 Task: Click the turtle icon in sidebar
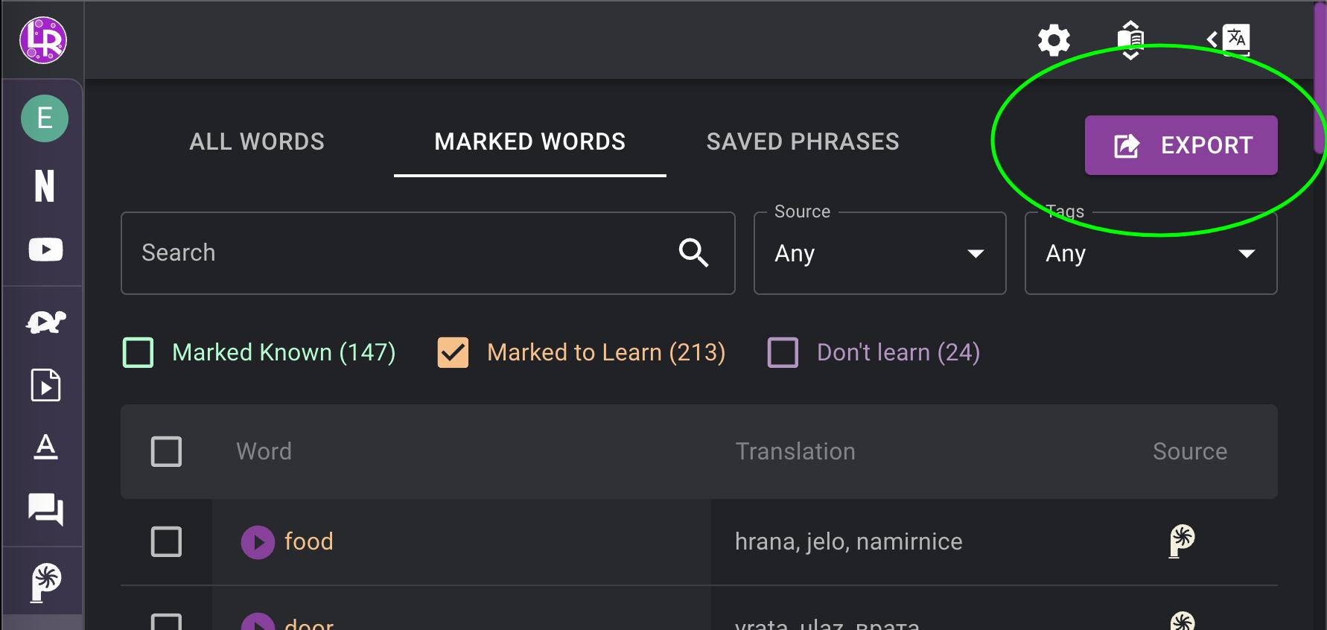click(x=45, y=322)
